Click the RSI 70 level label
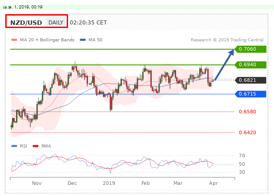 point(242,156)
